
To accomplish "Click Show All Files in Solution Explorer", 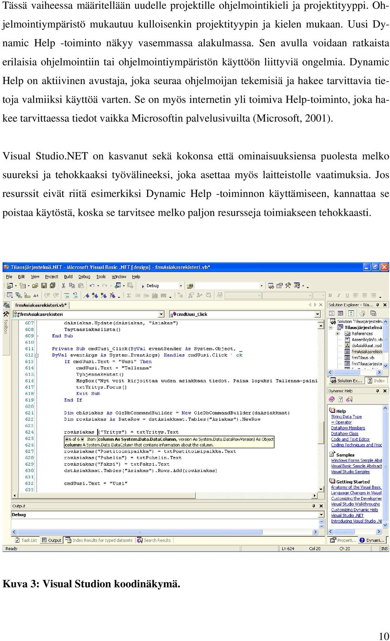I will click(x=362, y=313).
